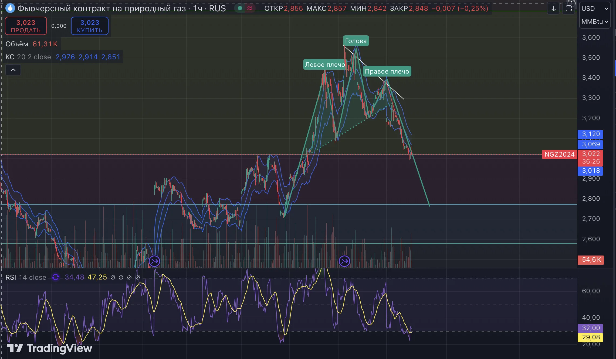The height and width of the screenshot is (359, 616).
Task: Click the left purple rollover event marker
Action: click(154, 261)
